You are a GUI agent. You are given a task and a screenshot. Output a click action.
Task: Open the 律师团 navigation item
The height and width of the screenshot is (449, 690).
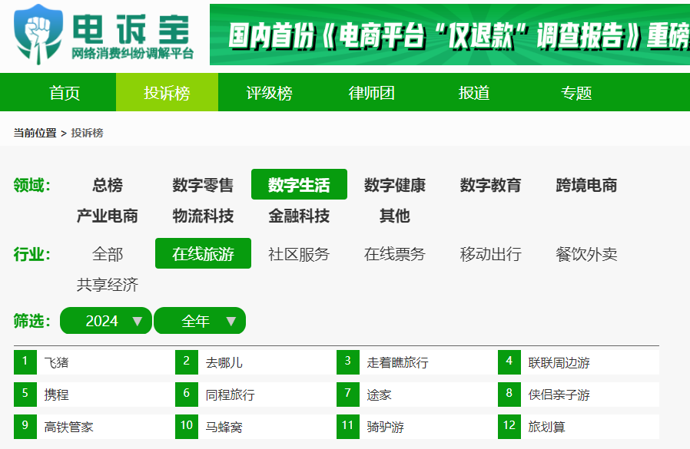click(x=371, y=93)
